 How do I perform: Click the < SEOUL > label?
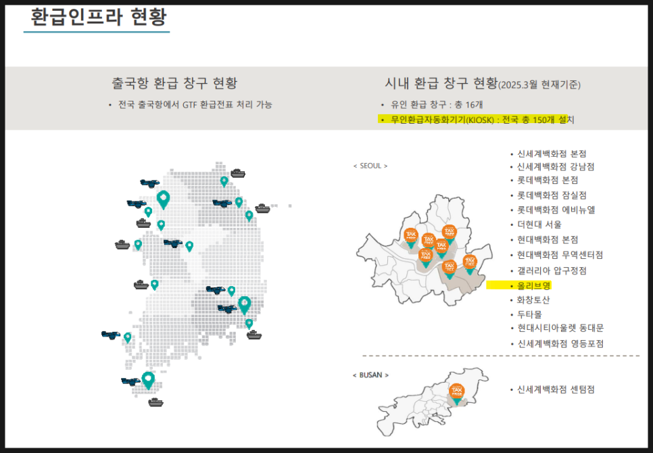click(370, 166)
